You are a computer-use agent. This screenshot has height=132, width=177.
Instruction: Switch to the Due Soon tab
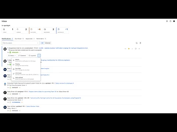click(19, 38)
